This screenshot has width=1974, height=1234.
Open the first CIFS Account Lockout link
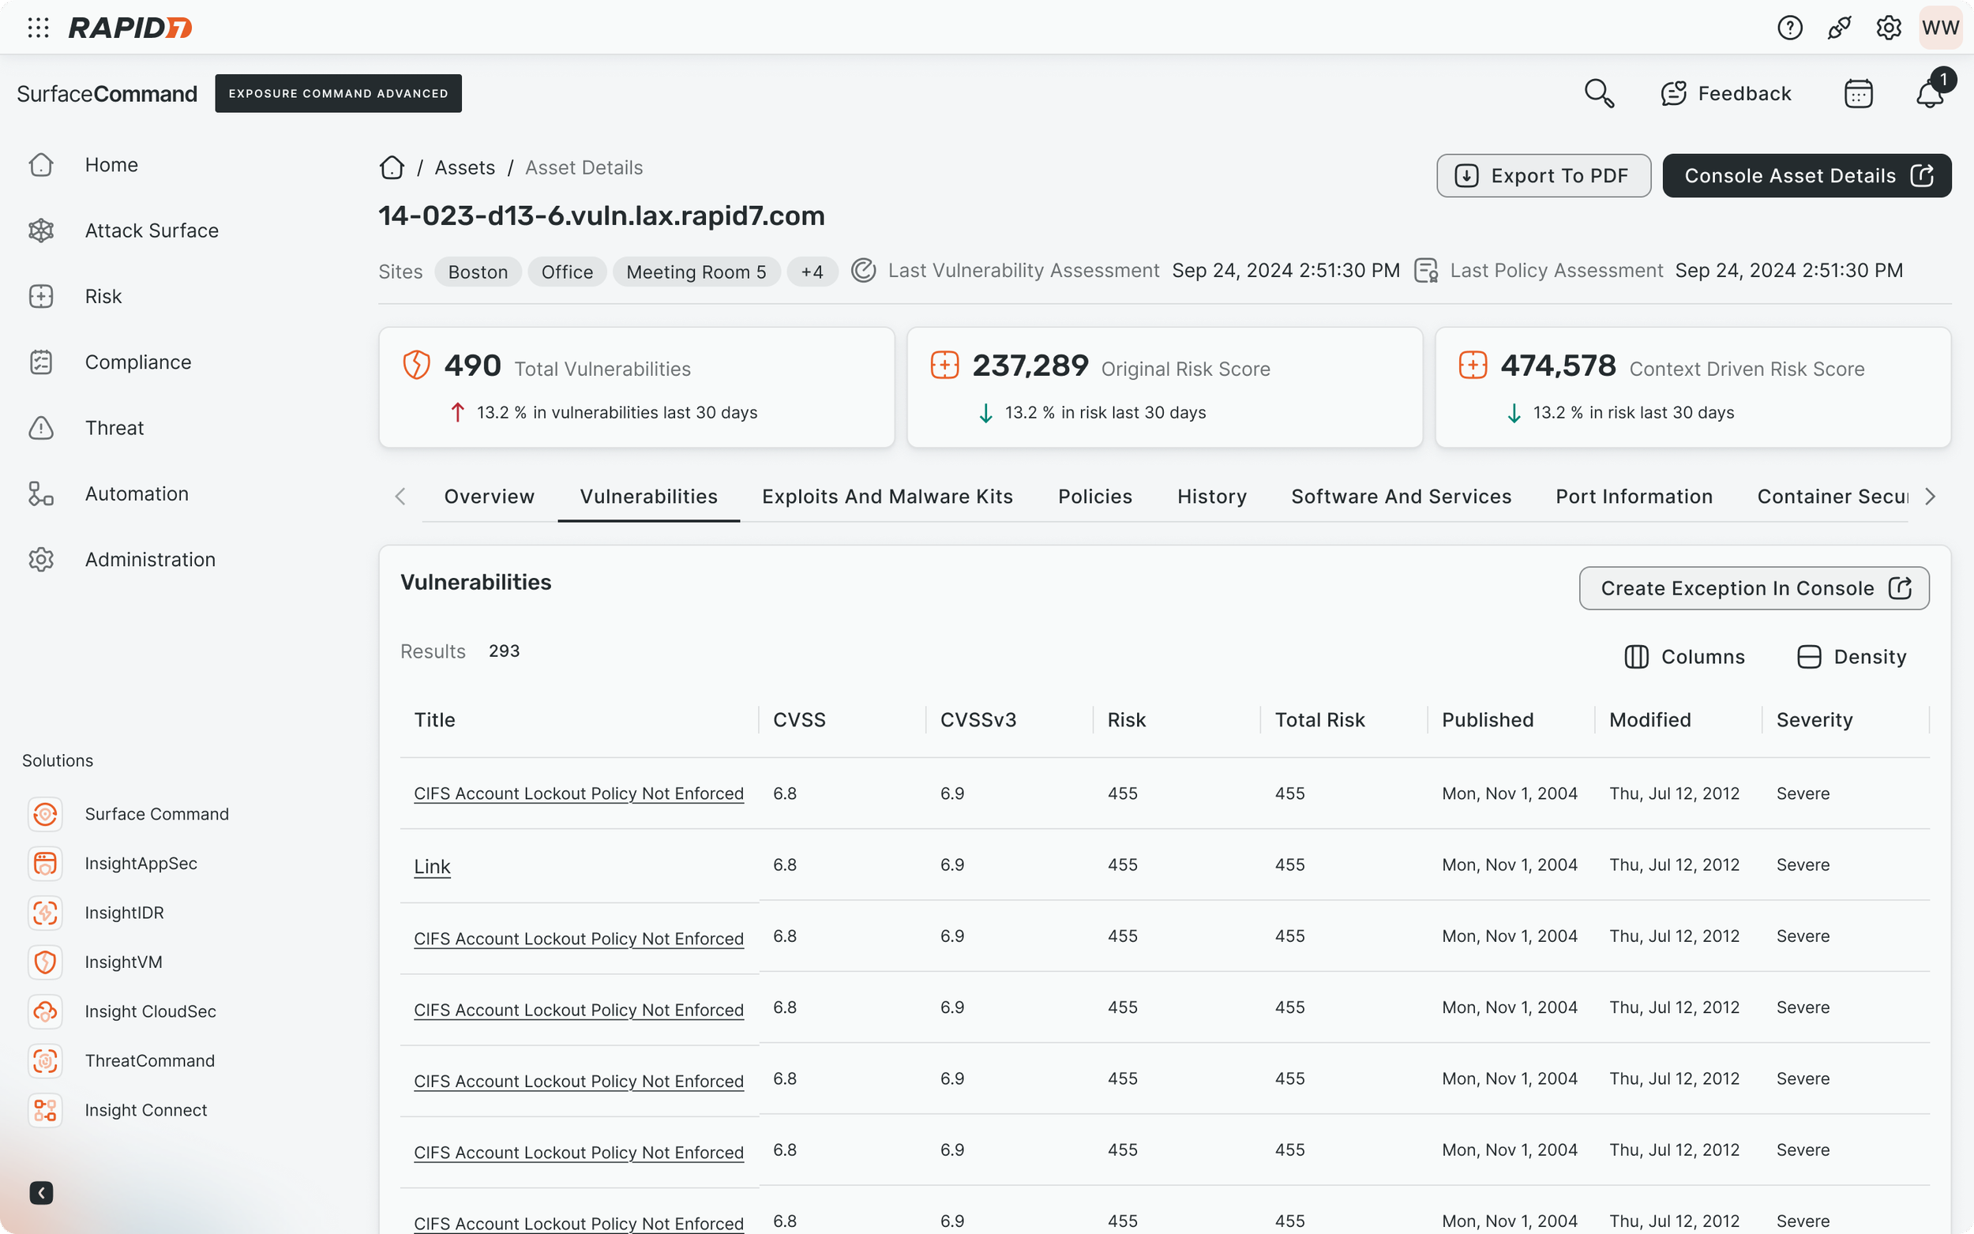[x=579, y=793]
